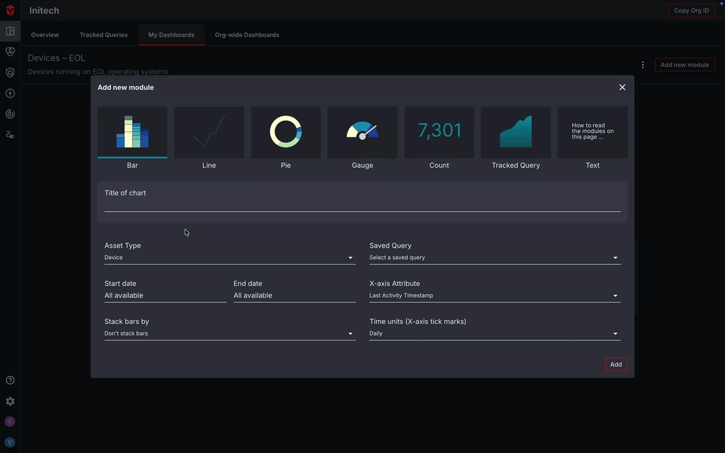Select the Bar chart module type
725x453 pixels.
(132, 132)
